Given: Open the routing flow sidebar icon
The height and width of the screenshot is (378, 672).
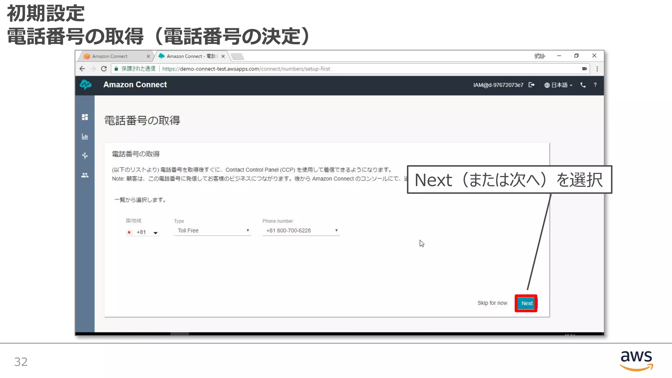Looking at the screenshot, I should [85, 156].
